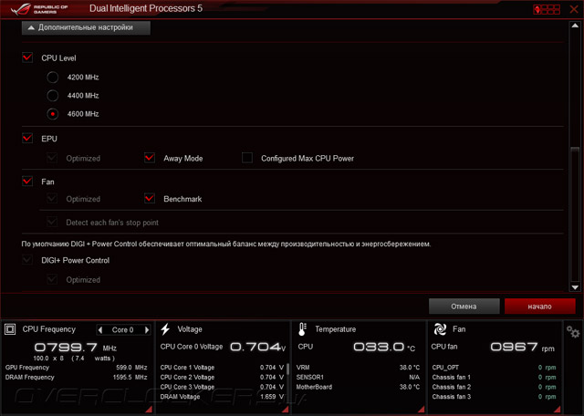
Task: Click the MotherBoard temperature row
Action: (358, 387)
